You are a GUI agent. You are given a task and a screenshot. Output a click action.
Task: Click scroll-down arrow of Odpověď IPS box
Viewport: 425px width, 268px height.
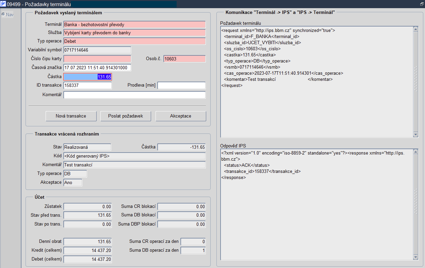click(x=415, y=258)
